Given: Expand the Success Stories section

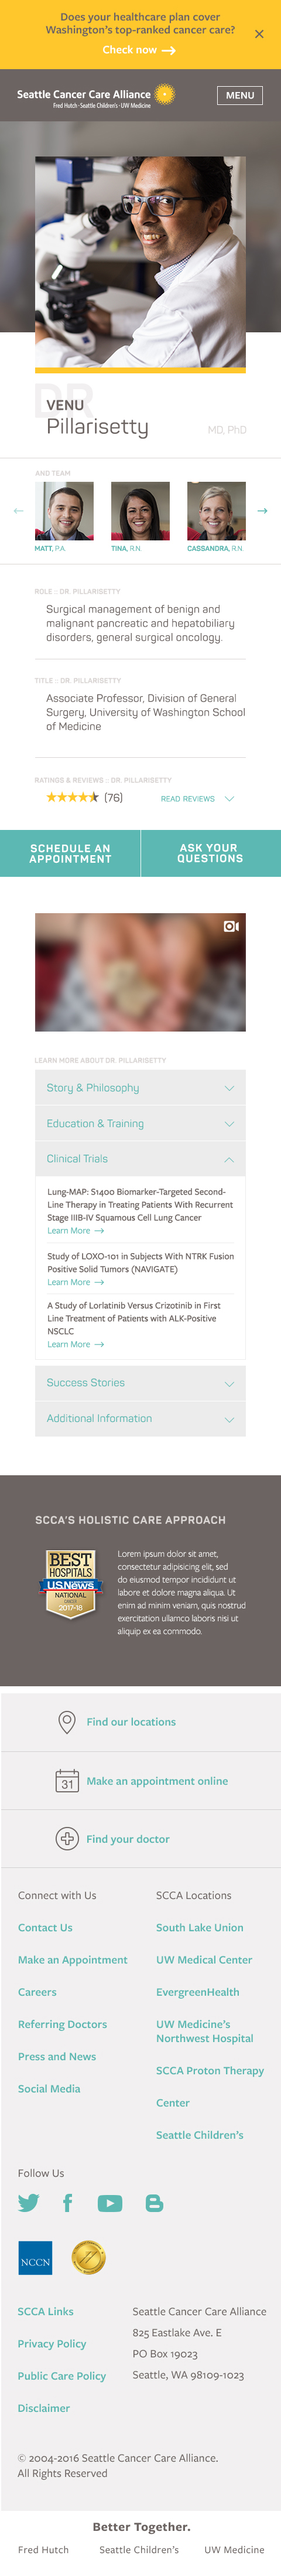Looking at the screenshot, I should 140,1383.
